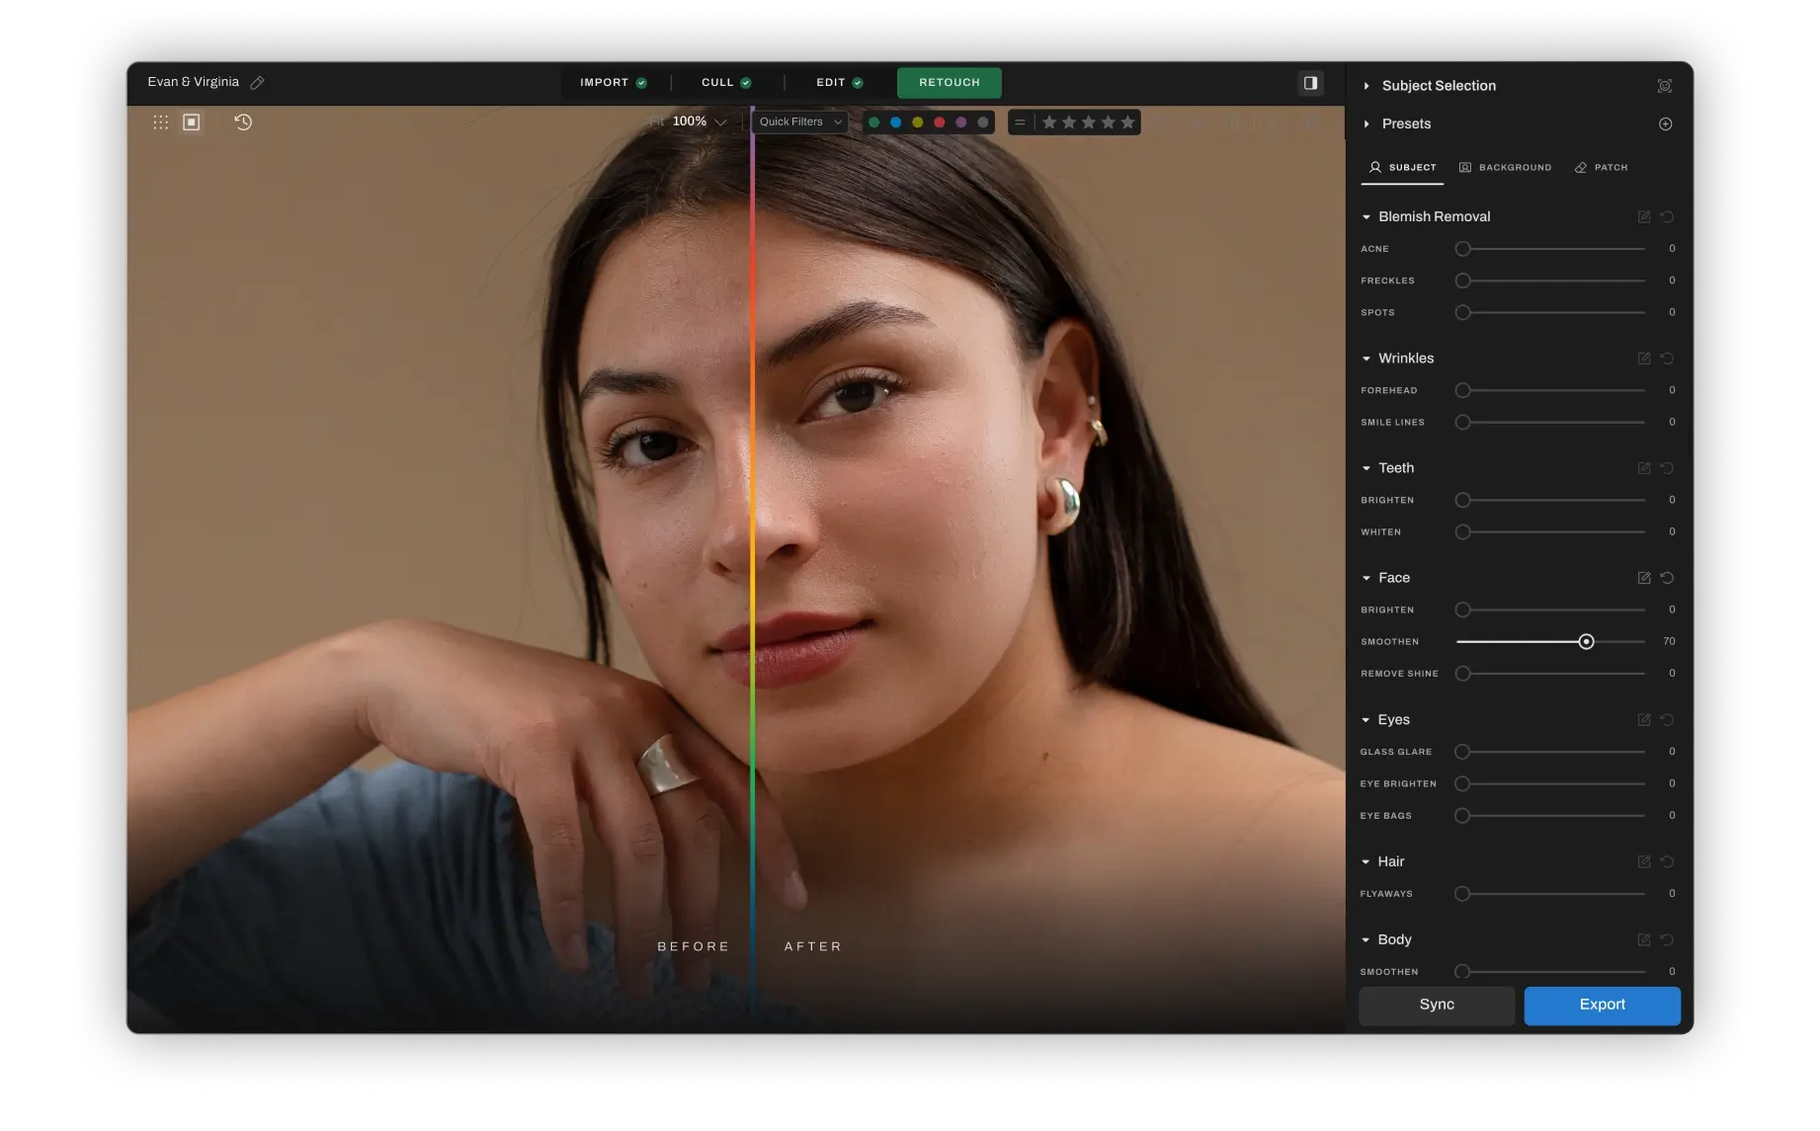Rate the photo five stars
1820x1131 pixels.
[1129, 121]
